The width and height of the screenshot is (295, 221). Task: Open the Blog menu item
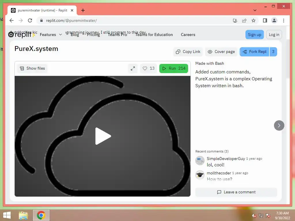[75, 35]
